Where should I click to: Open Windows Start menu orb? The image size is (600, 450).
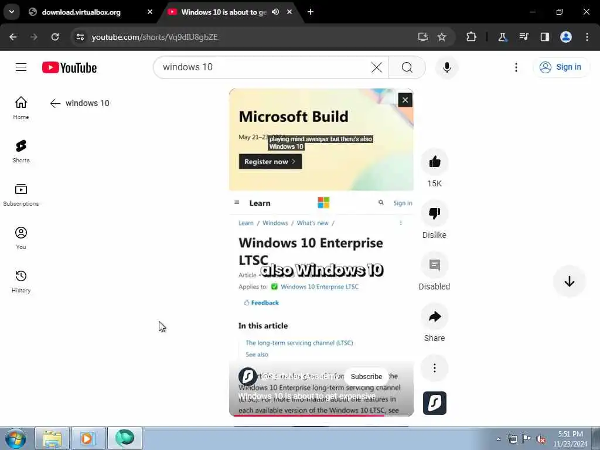[x=16, y=438]
